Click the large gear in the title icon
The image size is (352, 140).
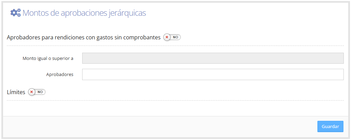pyautogui.click(x=14, y=13)
